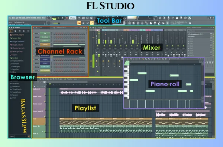
Task: Select the Growler channel button
Action: pos(45,63)
